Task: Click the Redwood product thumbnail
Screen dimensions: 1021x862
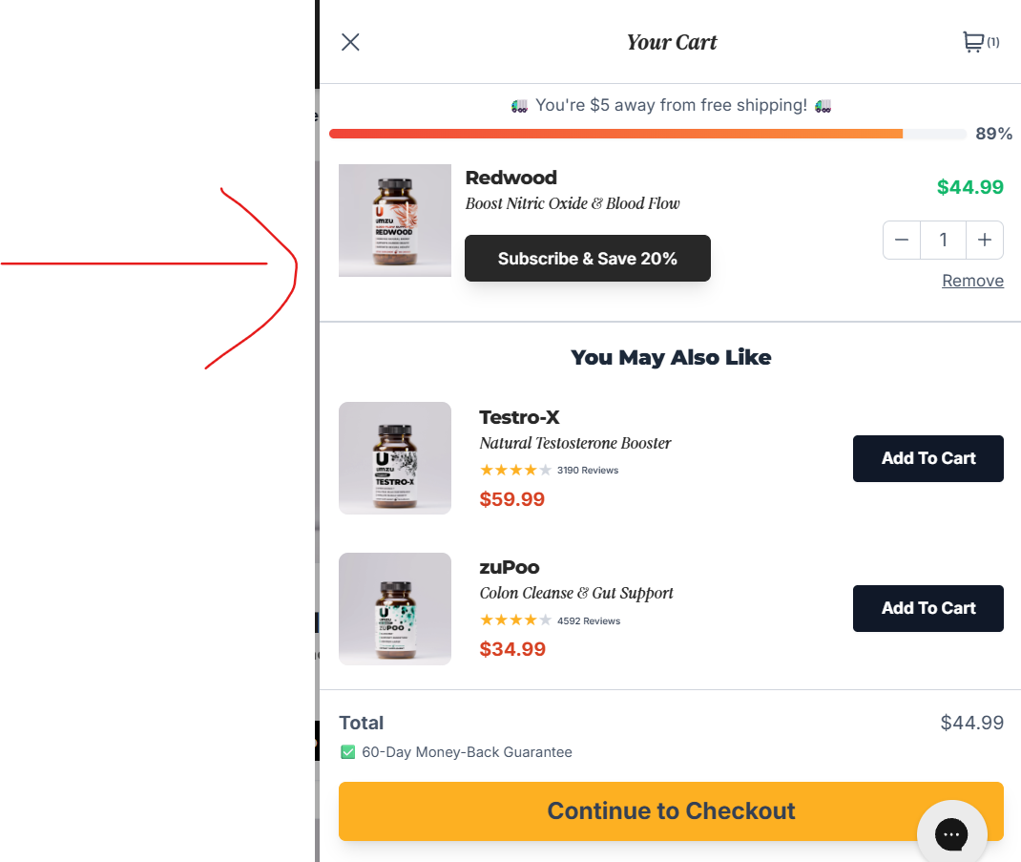Action: coord(395,221)
